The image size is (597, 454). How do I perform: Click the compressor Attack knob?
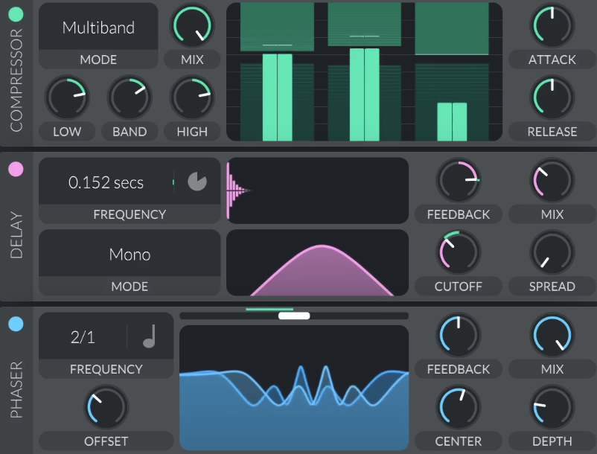tap(552, 26)
